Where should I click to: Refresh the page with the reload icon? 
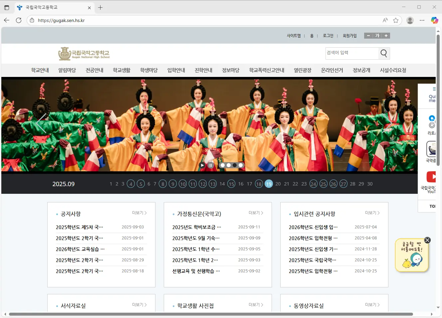[19, 20]
